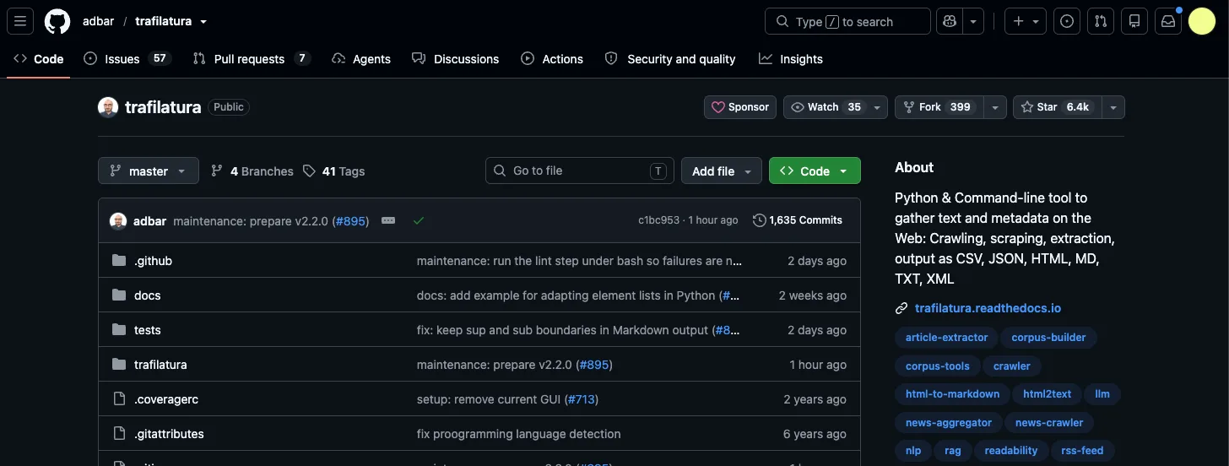The width and height of the screenshot is (1229, 466).
Task: Click corpus-builder topic tag
Action: 1048,338
